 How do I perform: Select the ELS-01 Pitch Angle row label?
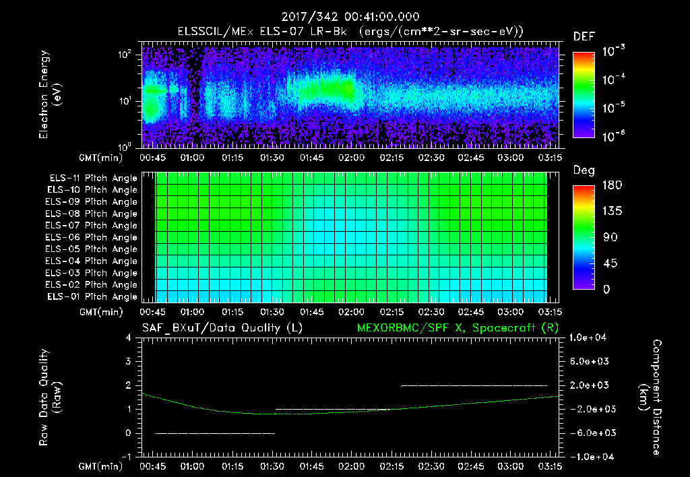(92, 296)
